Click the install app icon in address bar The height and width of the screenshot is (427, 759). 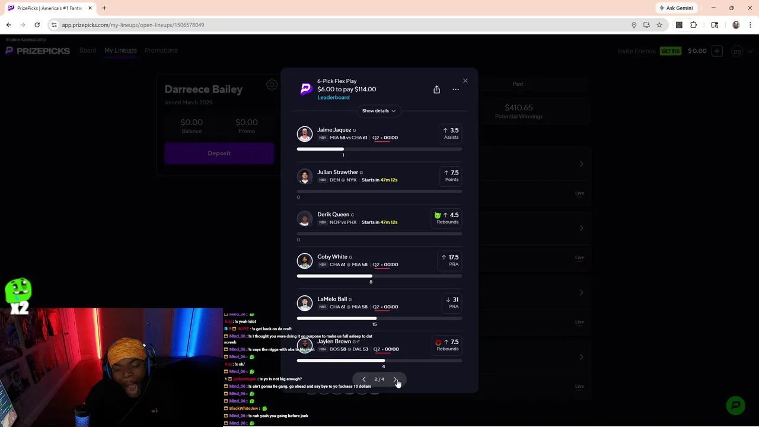pos(646,25)
